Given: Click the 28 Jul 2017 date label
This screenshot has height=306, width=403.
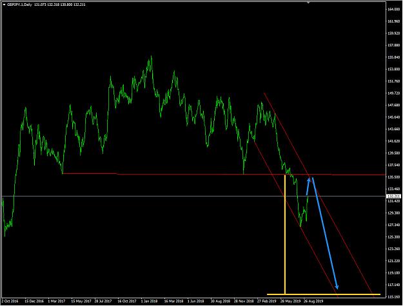Looking at the screenshot, I should click(103, 301).
